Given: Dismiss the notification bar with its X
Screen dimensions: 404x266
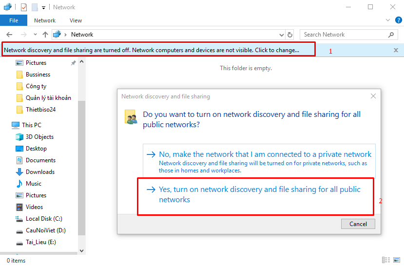Looking at the screenshot, I should tap(396, 50).
